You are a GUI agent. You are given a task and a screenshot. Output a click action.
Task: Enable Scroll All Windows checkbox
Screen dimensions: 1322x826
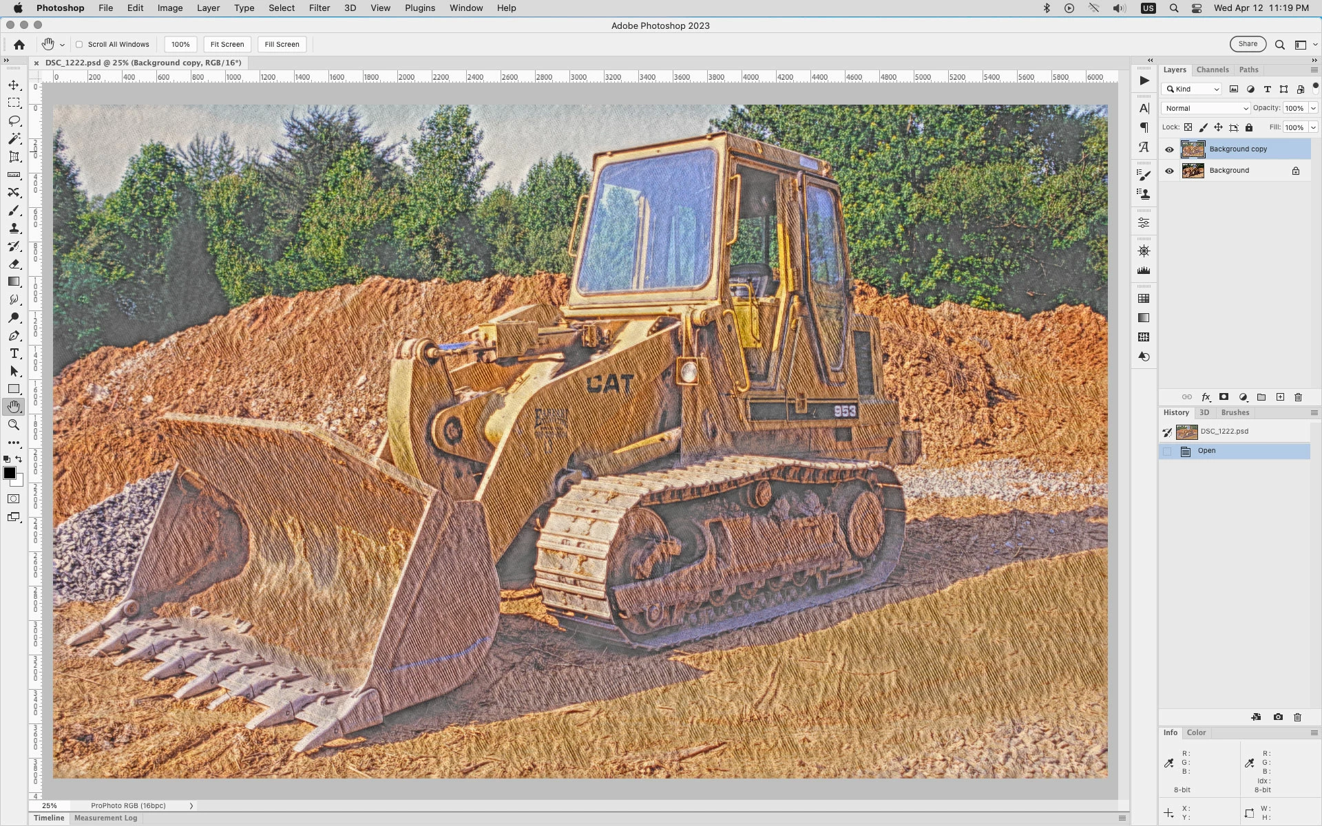(79, 45)
